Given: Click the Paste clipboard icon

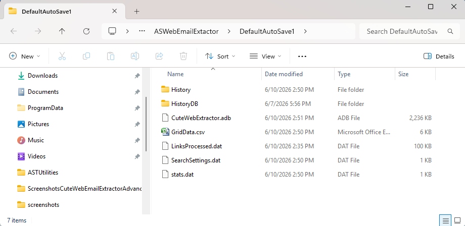Looking at the screenshot, I should pos(111,56).
